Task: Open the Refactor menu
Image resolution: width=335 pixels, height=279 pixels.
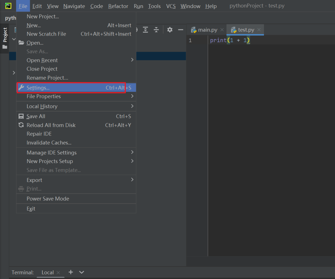Action: pyautogui.click(x=118, y=6)
